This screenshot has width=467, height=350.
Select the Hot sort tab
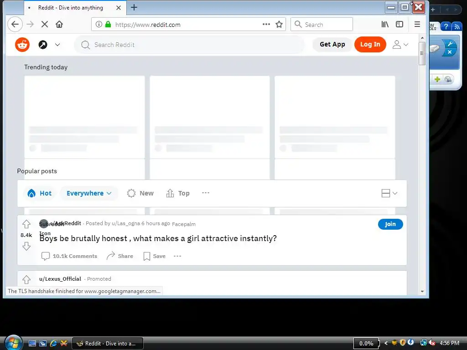pyautogui.click(x=40, y=193)
